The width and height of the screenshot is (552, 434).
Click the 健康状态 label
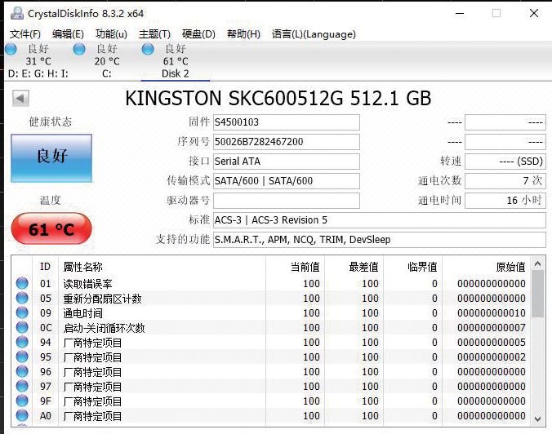pos(51,122)
